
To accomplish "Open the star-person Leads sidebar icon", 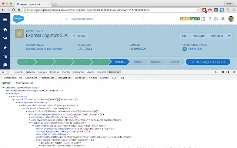I will click(5, 47).
